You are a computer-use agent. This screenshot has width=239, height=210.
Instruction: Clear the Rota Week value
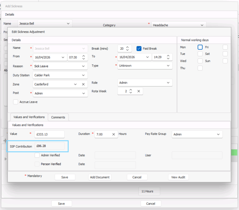138,91
